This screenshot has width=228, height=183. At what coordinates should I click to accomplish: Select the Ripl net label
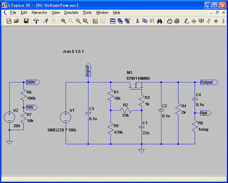point(206,113)
